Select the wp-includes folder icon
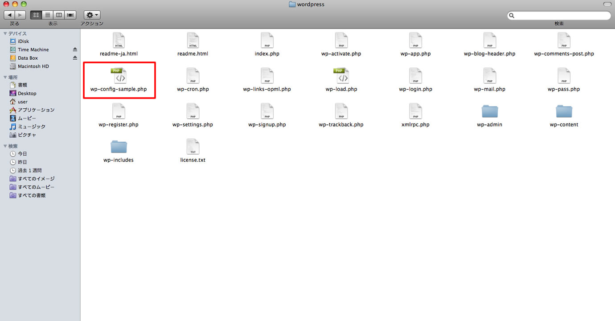This screenshot has width=615, height=321. 119,147
